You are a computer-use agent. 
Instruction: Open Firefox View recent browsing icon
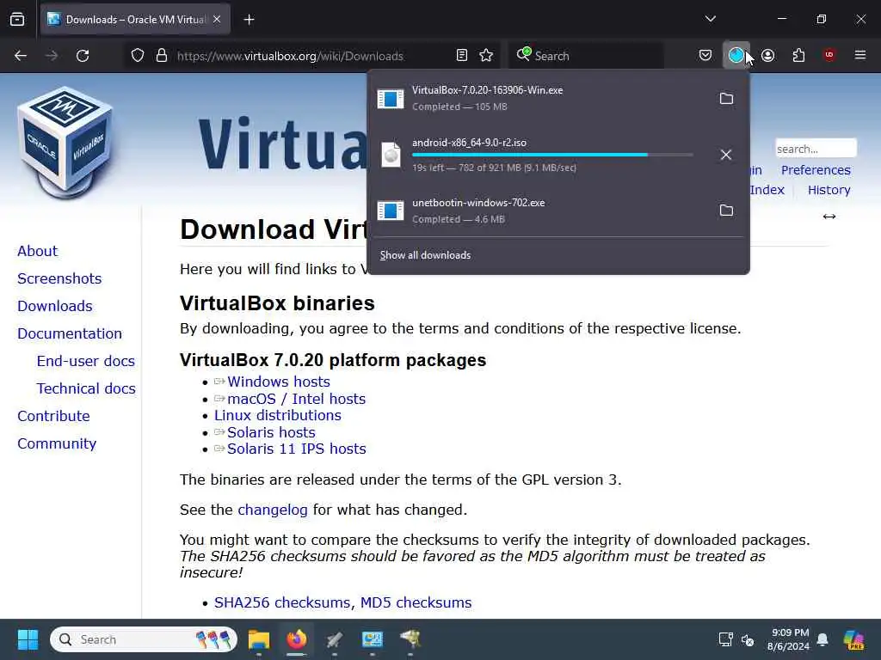tap(17, 20)
